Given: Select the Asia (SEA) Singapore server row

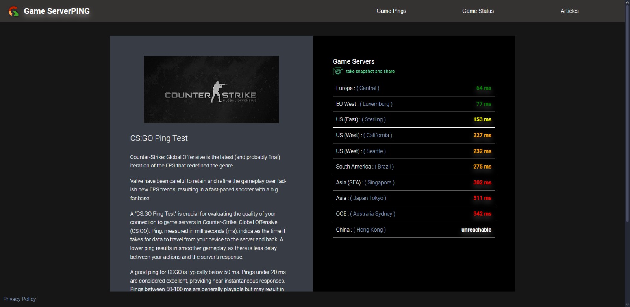Looking at the screenshot, I should click(413, 182).
